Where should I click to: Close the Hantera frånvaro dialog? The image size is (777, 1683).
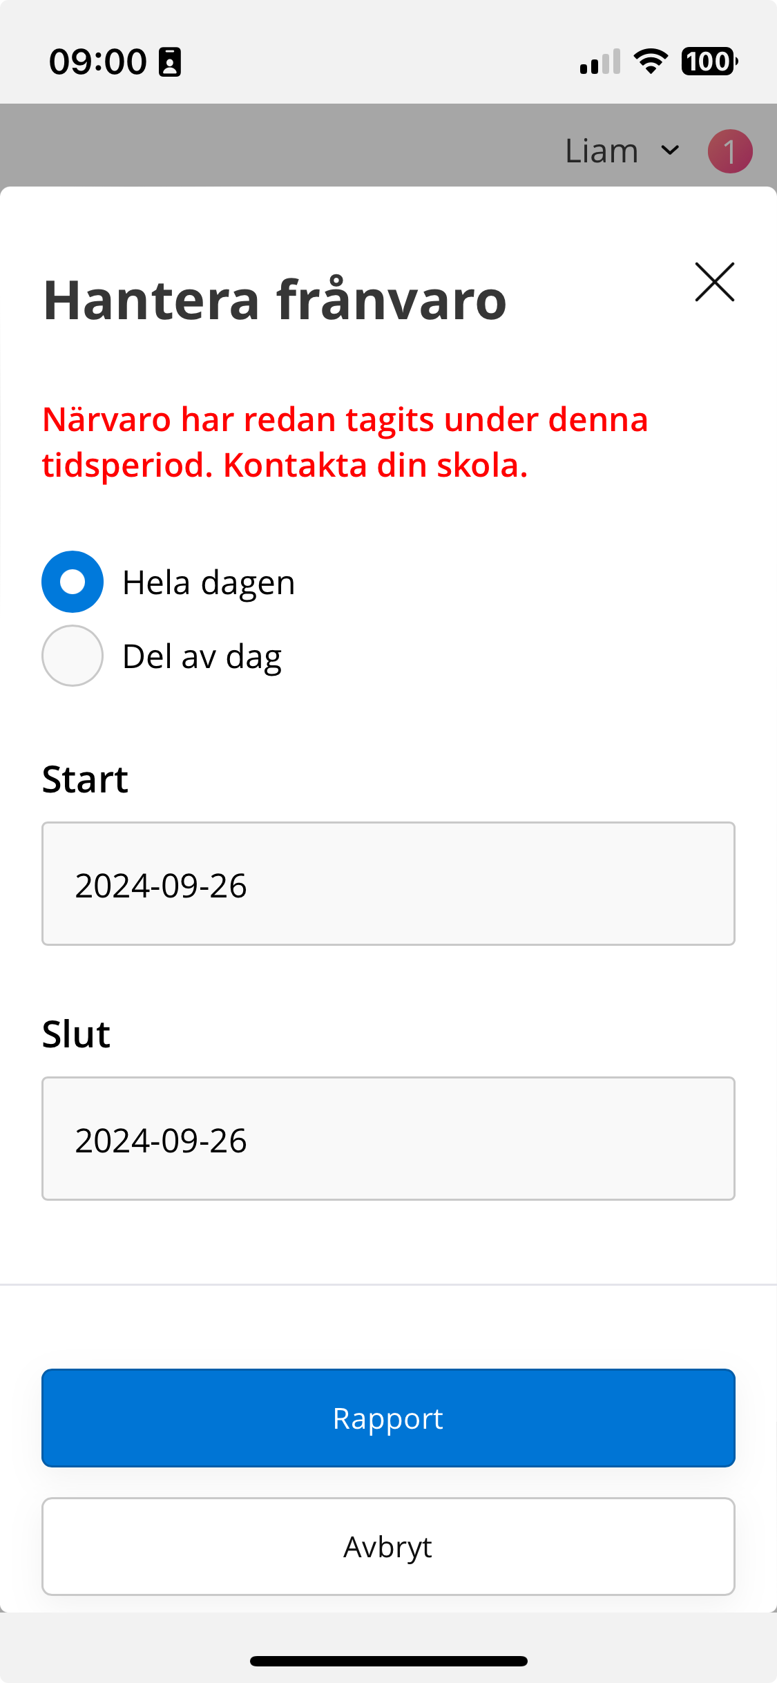[x=714, y=282]
